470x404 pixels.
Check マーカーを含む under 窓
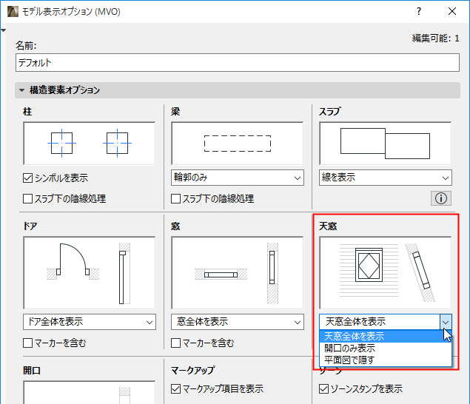click(x=175, y=343)
